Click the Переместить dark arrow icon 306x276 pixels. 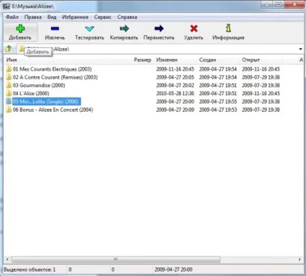[159, 29]
